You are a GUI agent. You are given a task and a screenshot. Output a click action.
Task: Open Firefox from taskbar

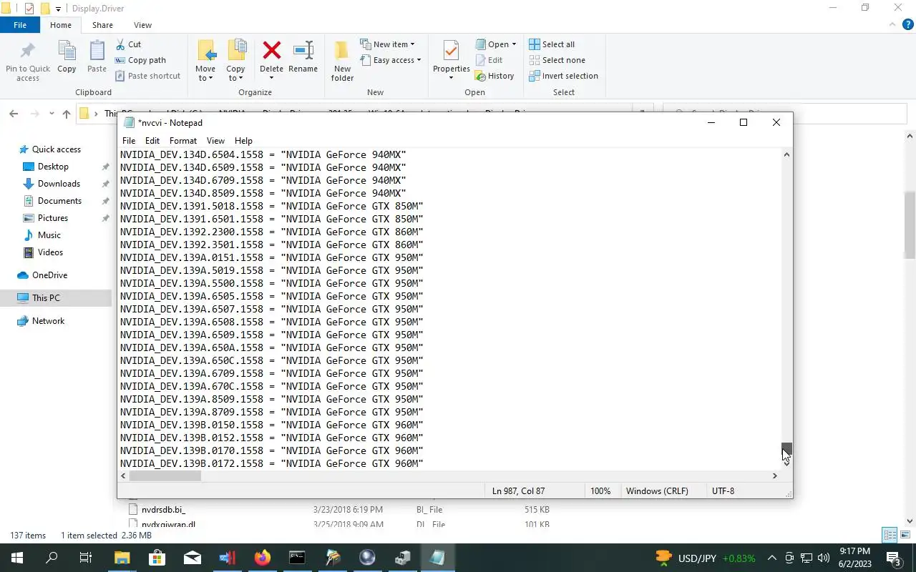pos(263,558)
